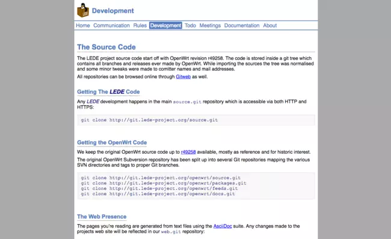Click 'The Source Code' heading
This screenshot has width=391, height=239.
106,47
